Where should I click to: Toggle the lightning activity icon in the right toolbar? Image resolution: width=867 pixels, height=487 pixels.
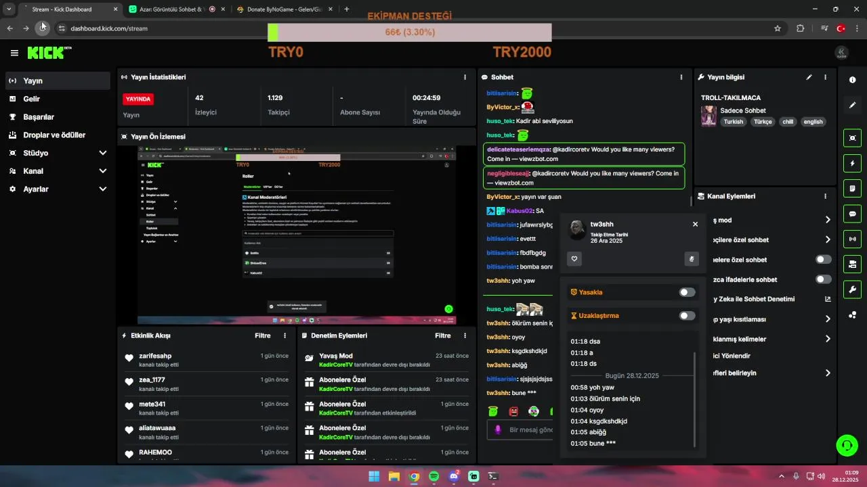(x=852, y=163)
